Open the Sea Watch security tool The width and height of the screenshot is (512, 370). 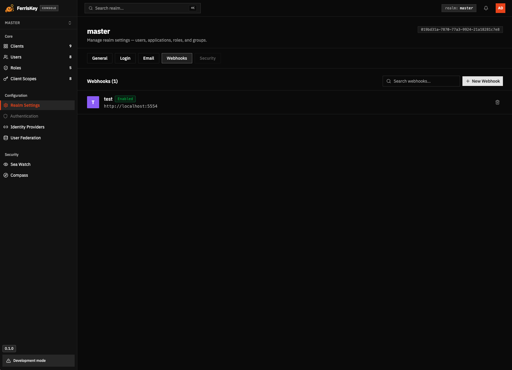point(20,164)
